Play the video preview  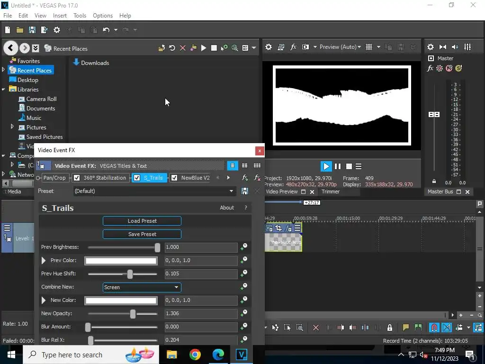pyautogui.click(x=326, y=166)
